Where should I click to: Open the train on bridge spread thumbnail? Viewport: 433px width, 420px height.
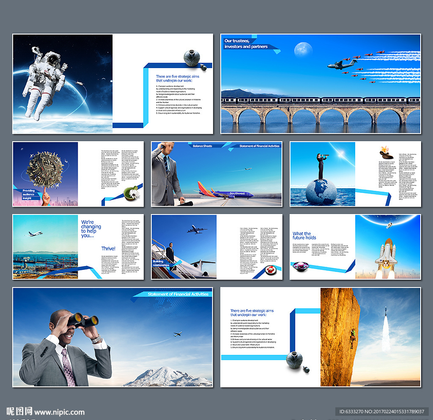point(321,84)
